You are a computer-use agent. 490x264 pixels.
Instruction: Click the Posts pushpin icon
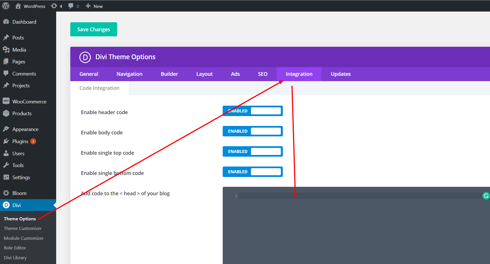coord(6,37)
